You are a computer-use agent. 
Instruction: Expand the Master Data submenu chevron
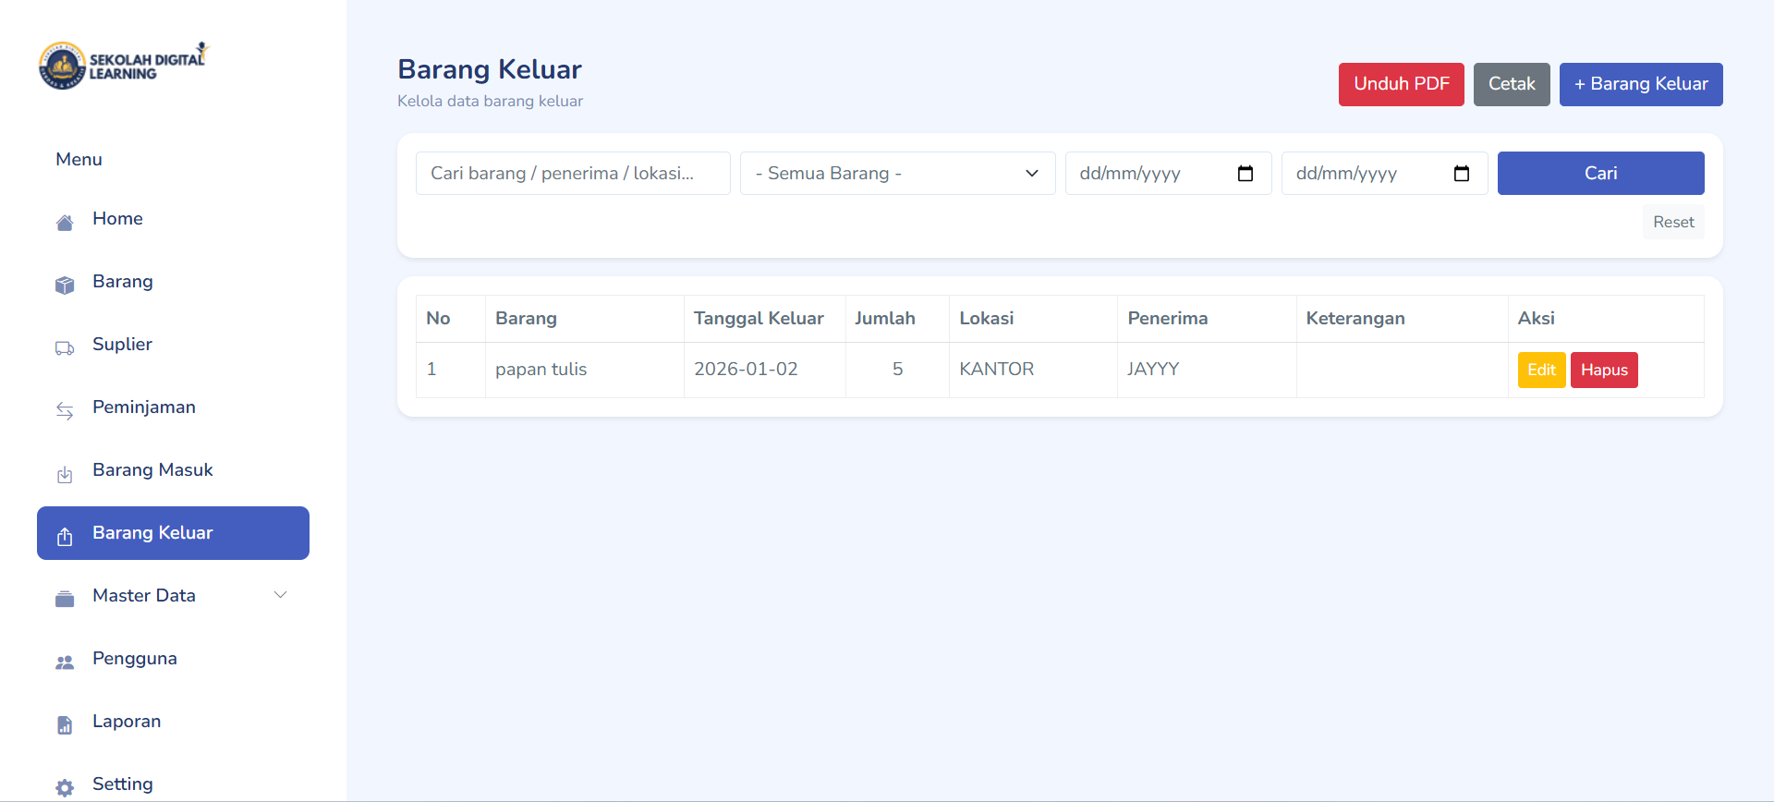click(281, 595)
